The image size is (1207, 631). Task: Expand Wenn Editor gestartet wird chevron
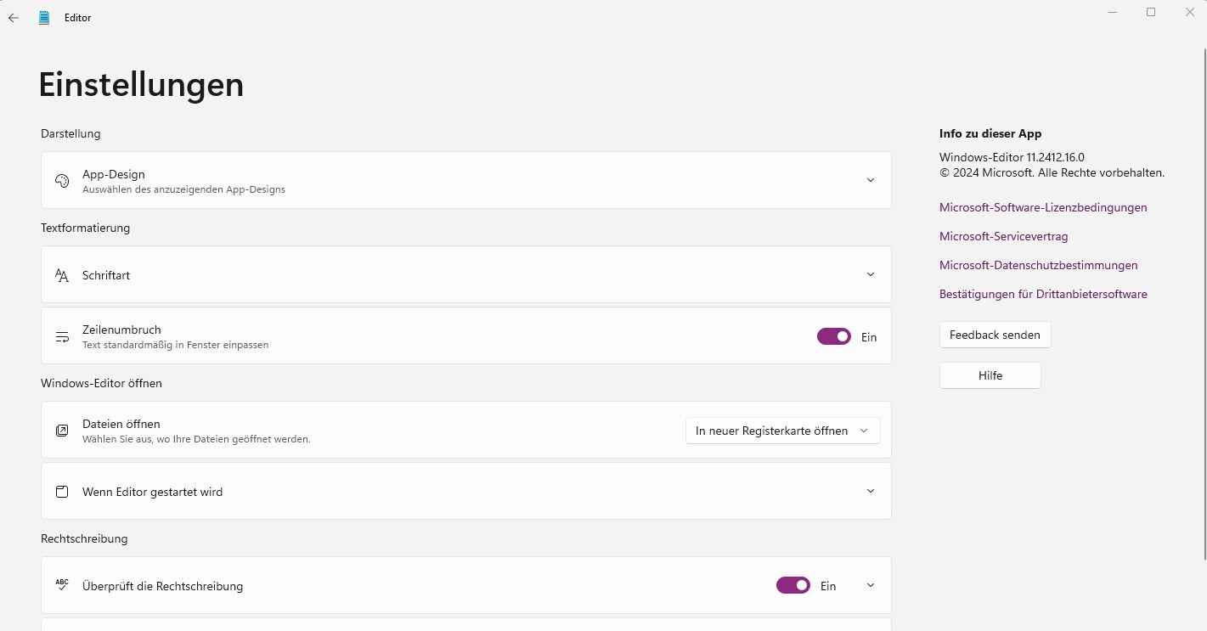coord(870,491)
